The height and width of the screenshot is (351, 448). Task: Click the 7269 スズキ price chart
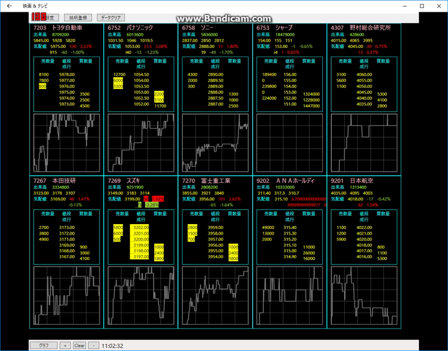click(141, 296)
